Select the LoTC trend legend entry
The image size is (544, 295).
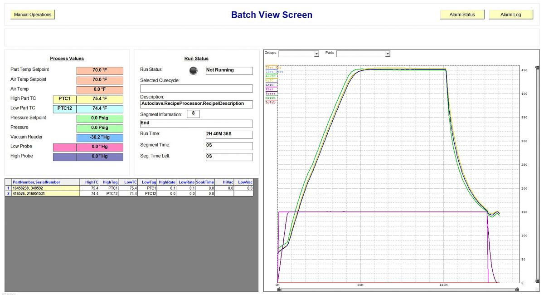click(x=270, y=85)
